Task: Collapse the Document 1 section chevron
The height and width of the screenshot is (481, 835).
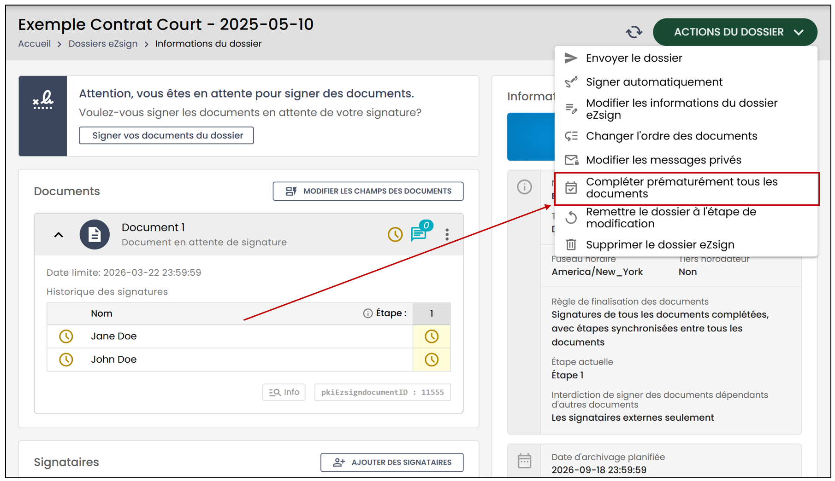Action: coord(59,235)
